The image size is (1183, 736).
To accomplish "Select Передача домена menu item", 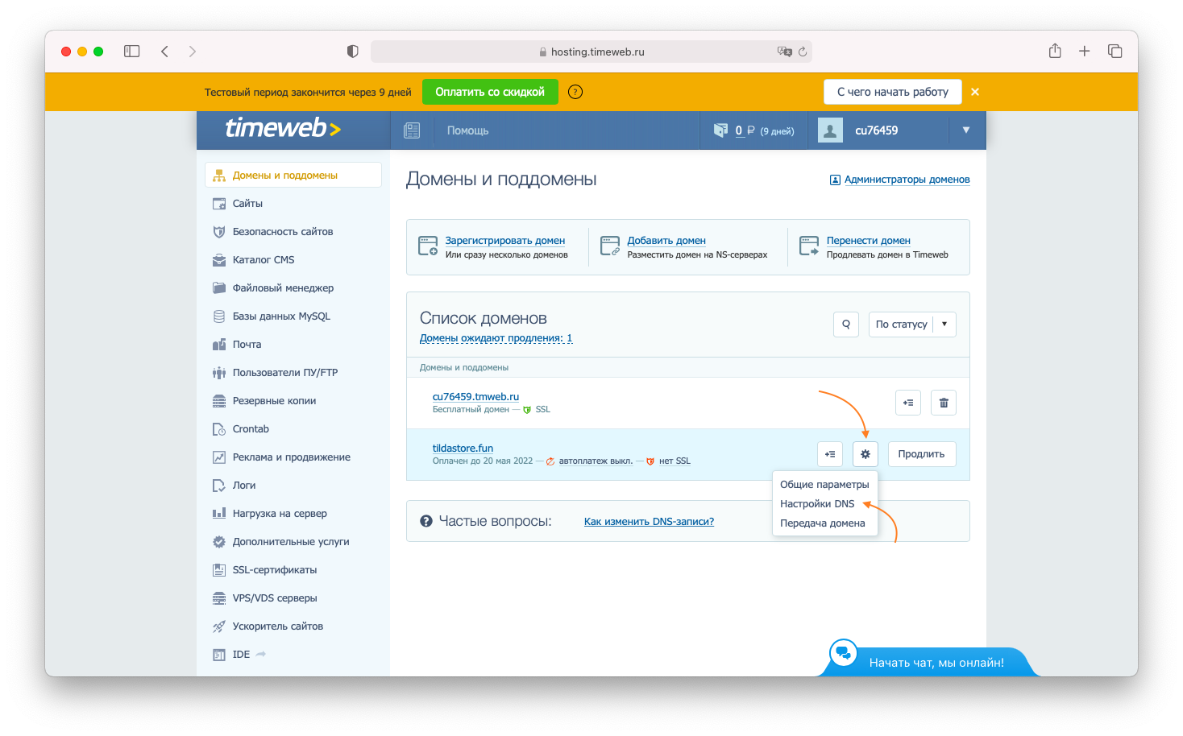I will 824,523.
